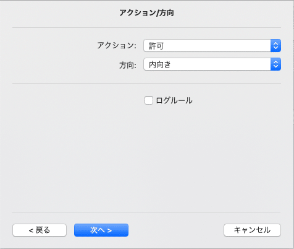Click the ログルール checkbox label text

click(x=174, y=100)
